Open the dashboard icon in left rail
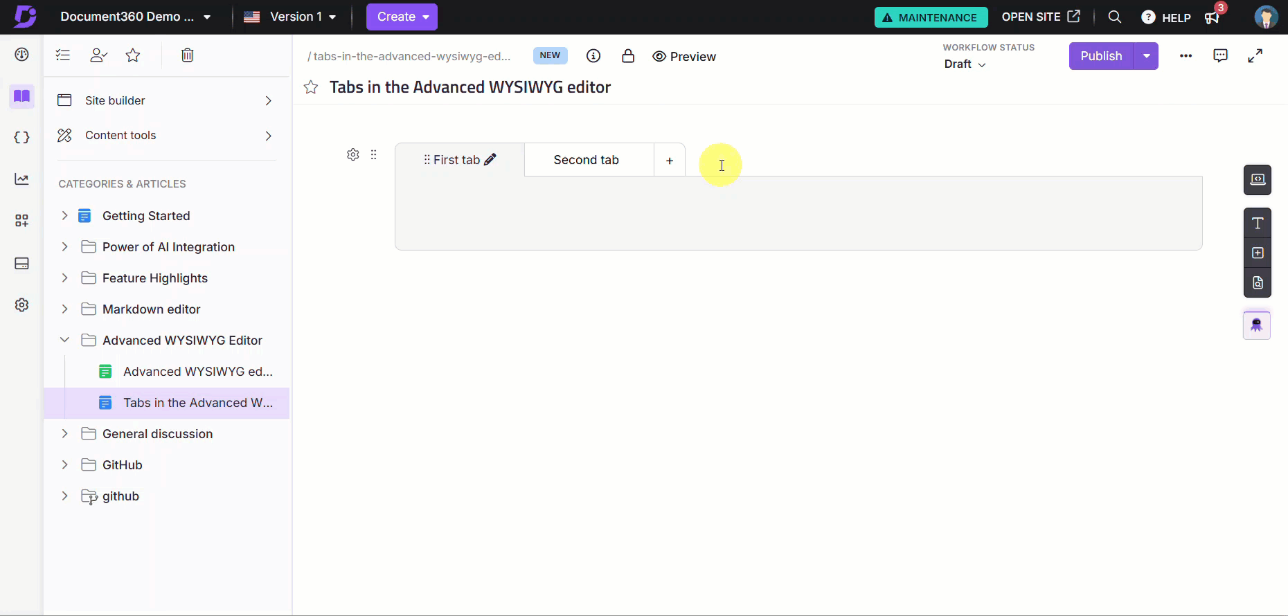This screenshot has width=1288, height=616. click(22, 55)
